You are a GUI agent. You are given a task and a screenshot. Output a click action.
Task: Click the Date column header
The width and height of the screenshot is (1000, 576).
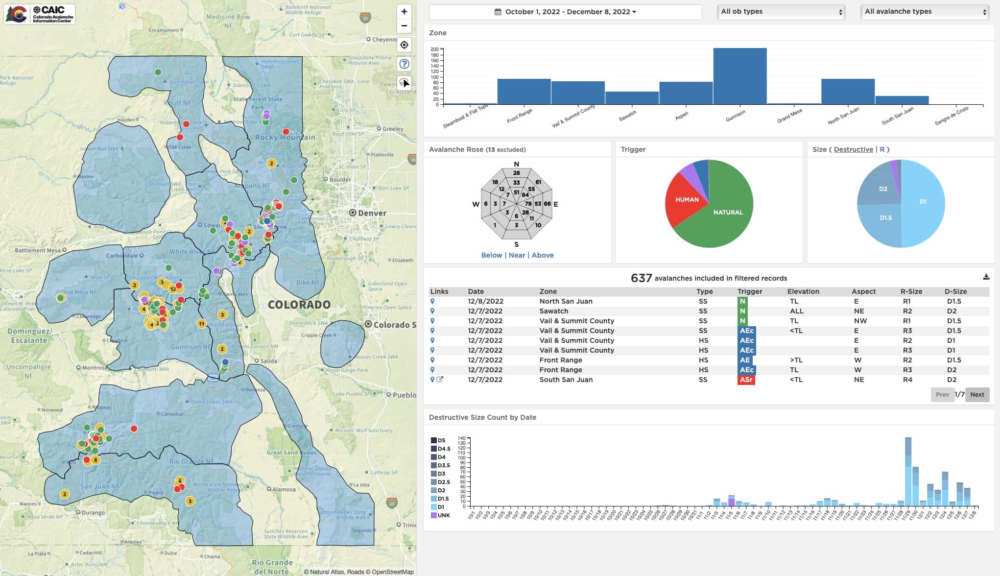point(476,291)
